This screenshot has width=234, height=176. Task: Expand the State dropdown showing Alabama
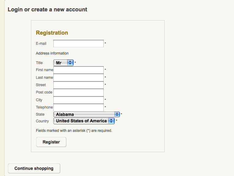click(86, 114)
